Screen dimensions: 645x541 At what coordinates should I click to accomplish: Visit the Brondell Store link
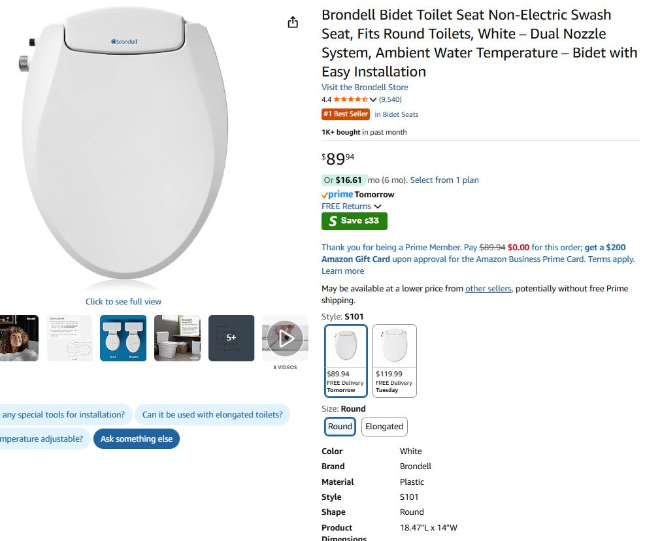coord(365,88)
